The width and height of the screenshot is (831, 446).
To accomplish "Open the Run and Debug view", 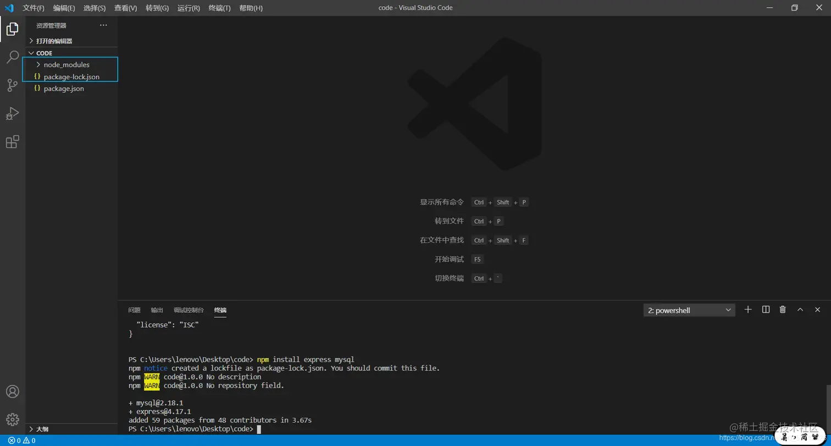I will [12, 113].
